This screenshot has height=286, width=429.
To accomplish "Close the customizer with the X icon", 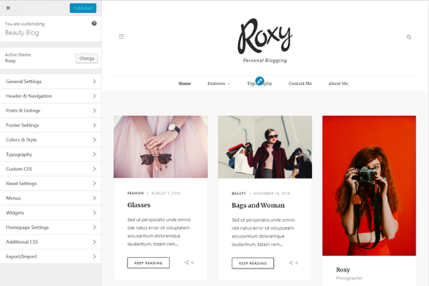I will tap(8, 8).
